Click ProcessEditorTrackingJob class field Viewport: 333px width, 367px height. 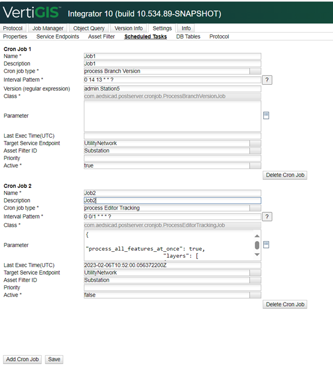point(172,225)
